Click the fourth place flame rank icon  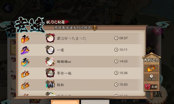point(25,74)
